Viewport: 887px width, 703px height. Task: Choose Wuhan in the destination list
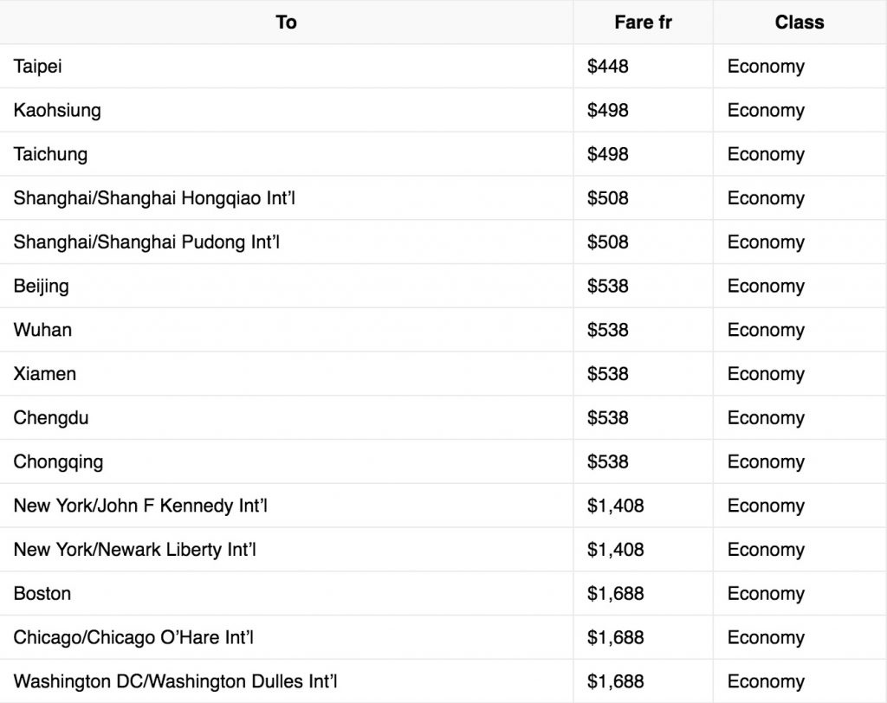(42, 330)
